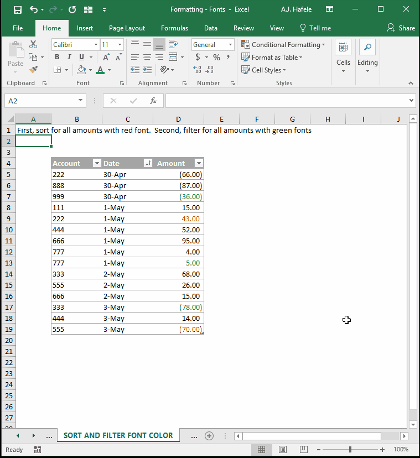The width and height of the screenshot is (420, 458).
Task: Toggle Wrap Text option
Action: pyautogui.click(x=173, y=44)
